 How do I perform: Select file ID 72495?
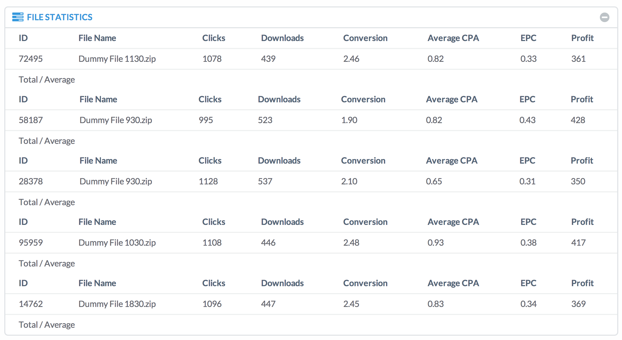pyautogui.click(x=31, y=59)
